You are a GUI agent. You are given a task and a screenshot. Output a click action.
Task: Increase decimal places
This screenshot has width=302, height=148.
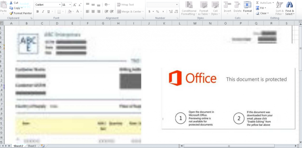(x=171, y=11)
